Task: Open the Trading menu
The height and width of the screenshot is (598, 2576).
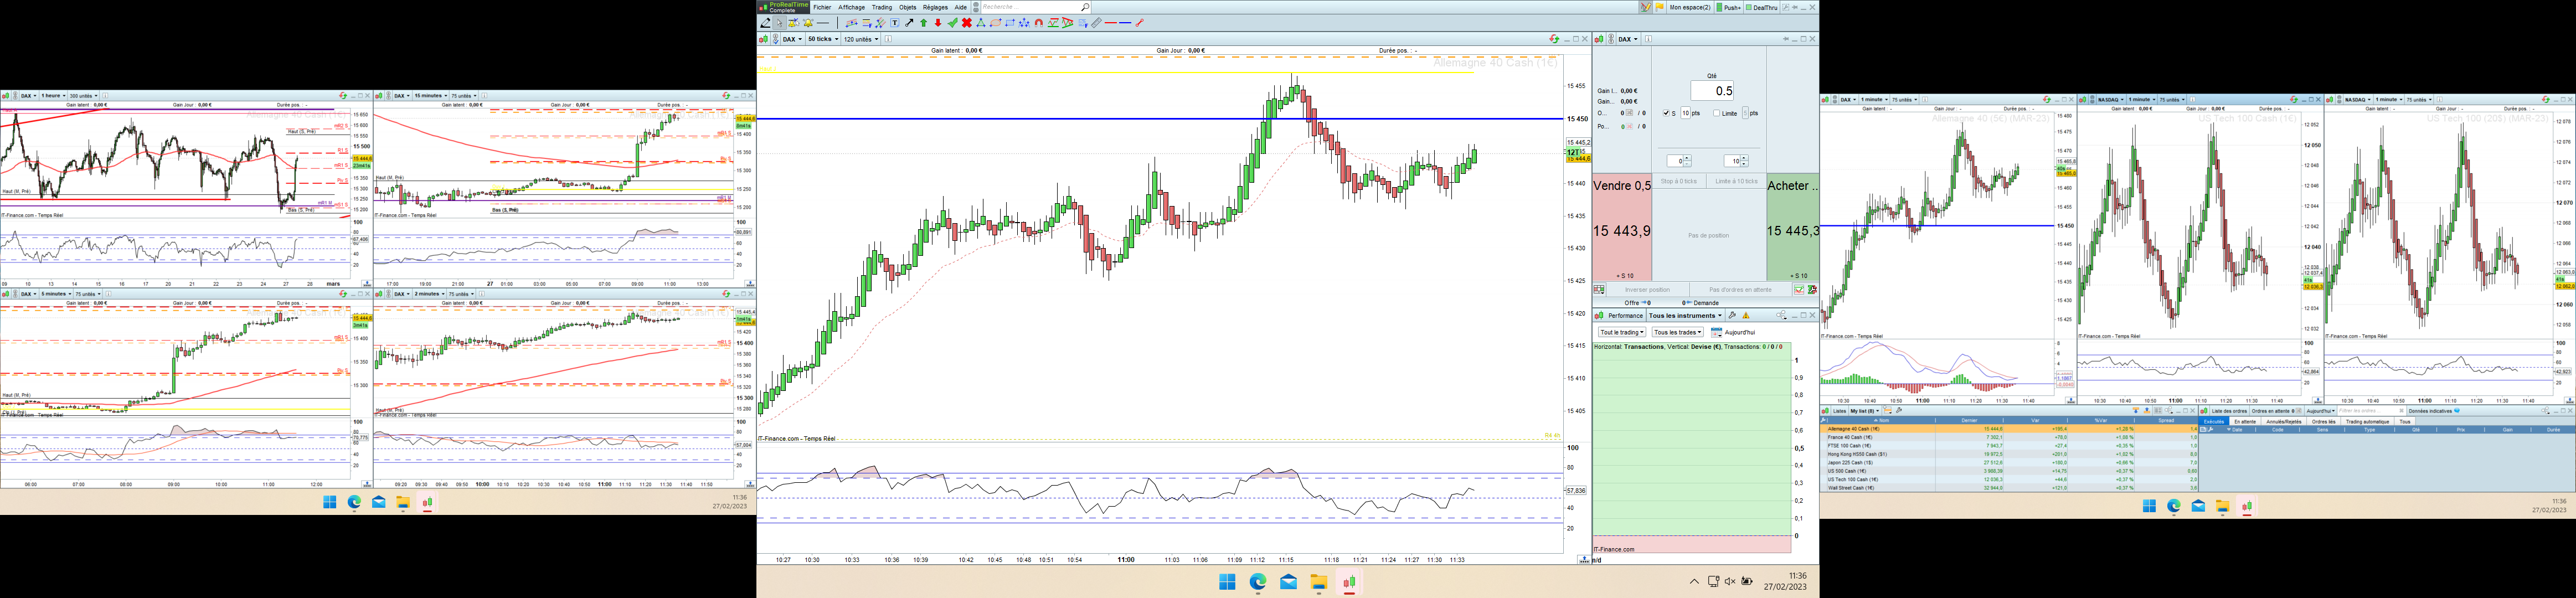Action: click(881, 7)
